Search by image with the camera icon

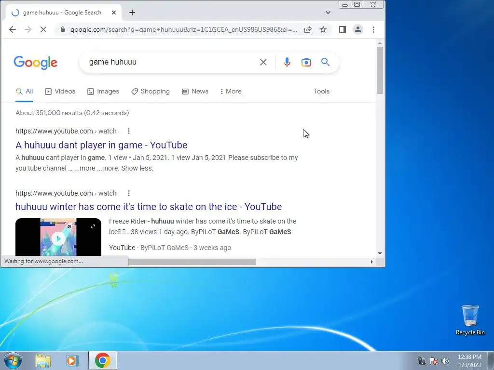pyautogui.click(x=306, y=62)
